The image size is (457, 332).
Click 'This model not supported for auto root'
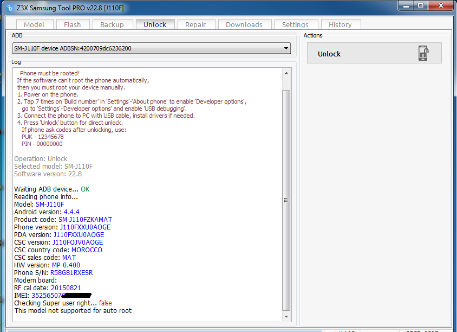(73, 311)
